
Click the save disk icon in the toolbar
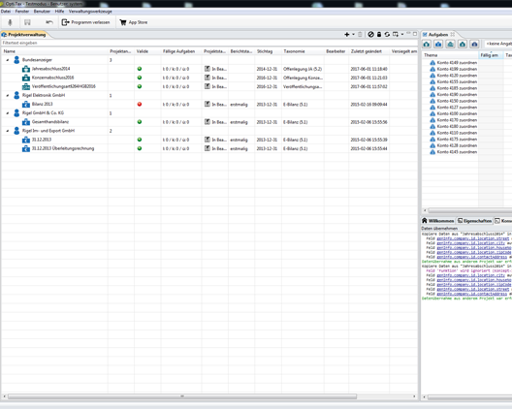click(27, 22)
